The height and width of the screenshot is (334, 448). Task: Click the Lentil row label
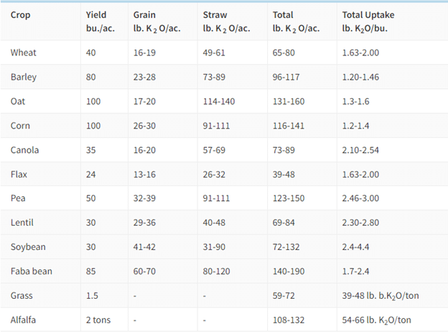coord(24,223)
